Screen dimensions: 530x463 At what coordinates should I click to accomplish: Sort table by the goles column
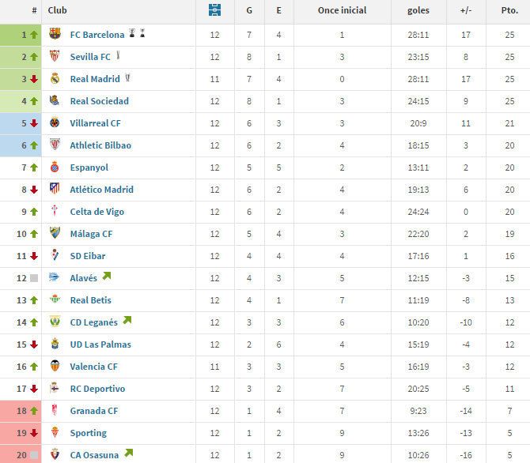(418, 11)
